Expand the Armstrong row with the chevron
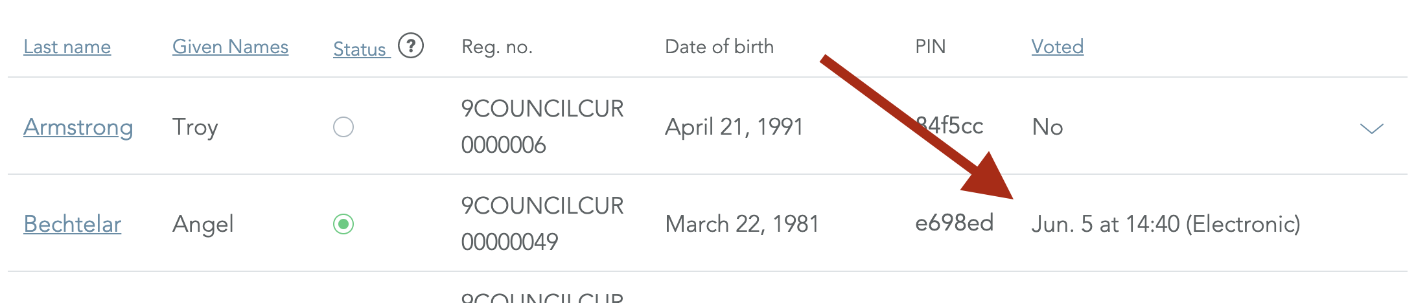 tap(1371, 128)
